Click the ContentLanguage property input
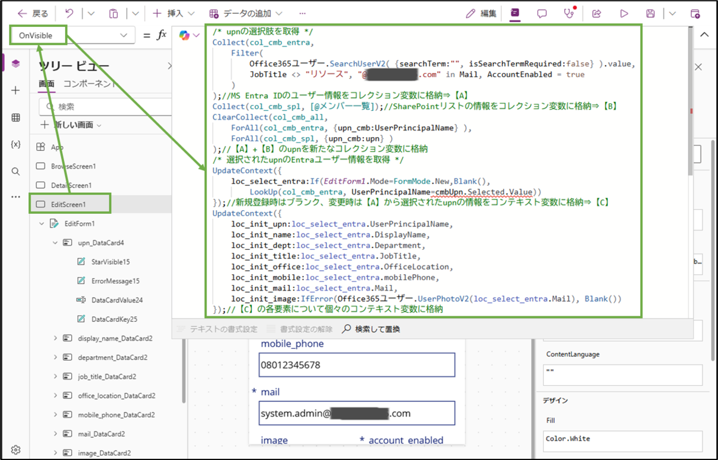Image resolution: width=718 pixels, height=460 pixels. [x=622, y=375]
